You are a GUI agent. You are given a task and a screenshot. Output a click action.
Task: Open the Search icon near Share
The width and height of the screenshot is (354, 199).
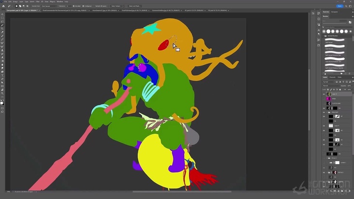tap(346, 6)
